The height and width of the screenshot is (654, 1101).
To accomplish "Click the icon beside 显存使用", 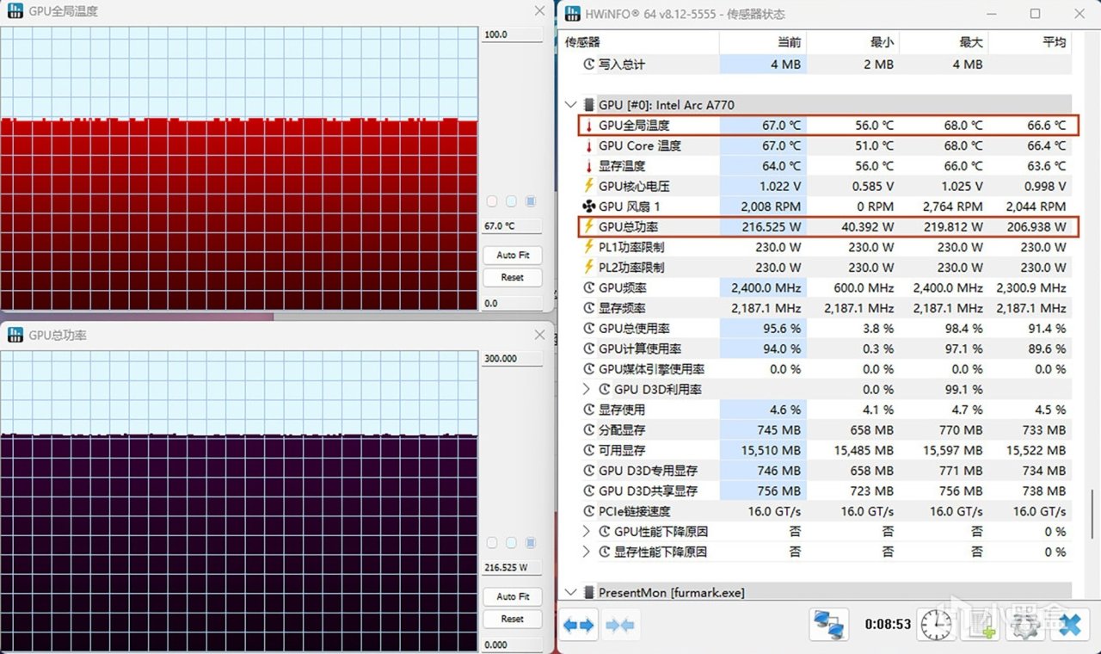I will [x=589, y=410].
